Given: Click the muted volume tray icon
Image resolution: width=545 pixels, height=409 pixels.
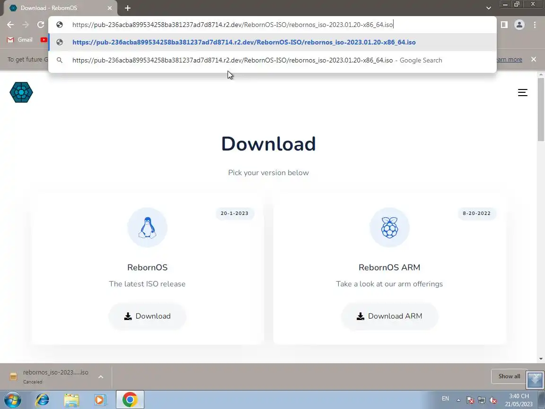Looking at the screenshot, I should coord(493,400).
